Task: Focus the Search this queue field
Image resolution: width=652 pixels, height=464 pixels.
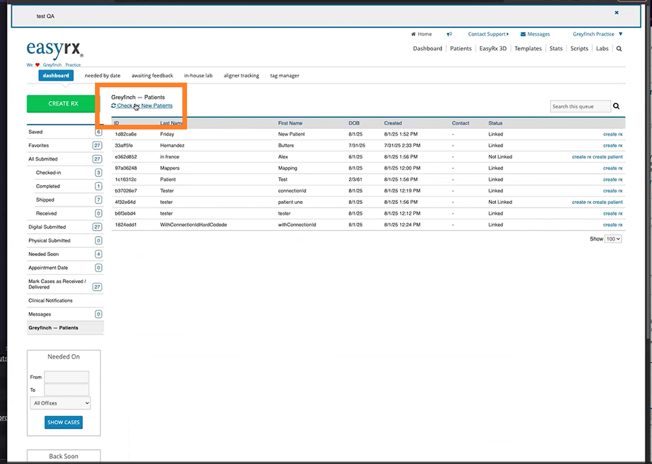Action: (x=580, y=107)
